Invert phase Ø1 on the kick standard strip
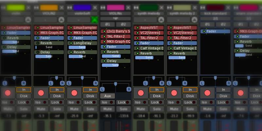This screenshot has width=262, height=131. 207,24
